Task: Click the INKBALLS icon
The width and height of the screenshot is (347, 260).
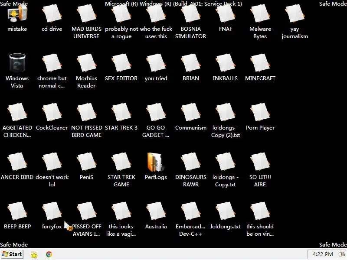Action: tap(226, 63)
